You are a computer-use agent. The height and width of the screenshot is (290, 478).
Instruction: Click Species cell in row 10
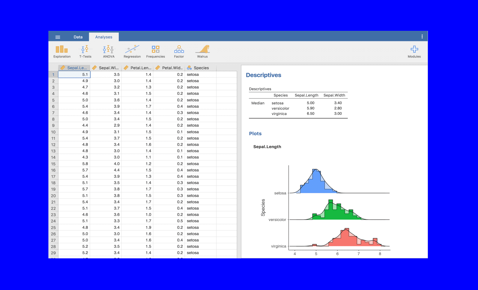point(201,132)
